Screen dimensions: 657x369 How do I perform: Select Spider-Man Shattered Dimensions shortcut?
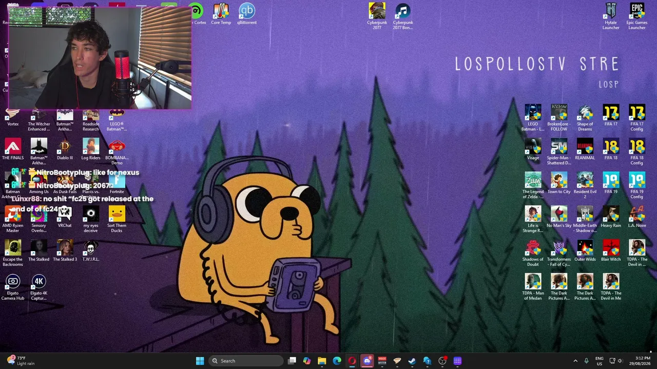(x=559, y=152)
